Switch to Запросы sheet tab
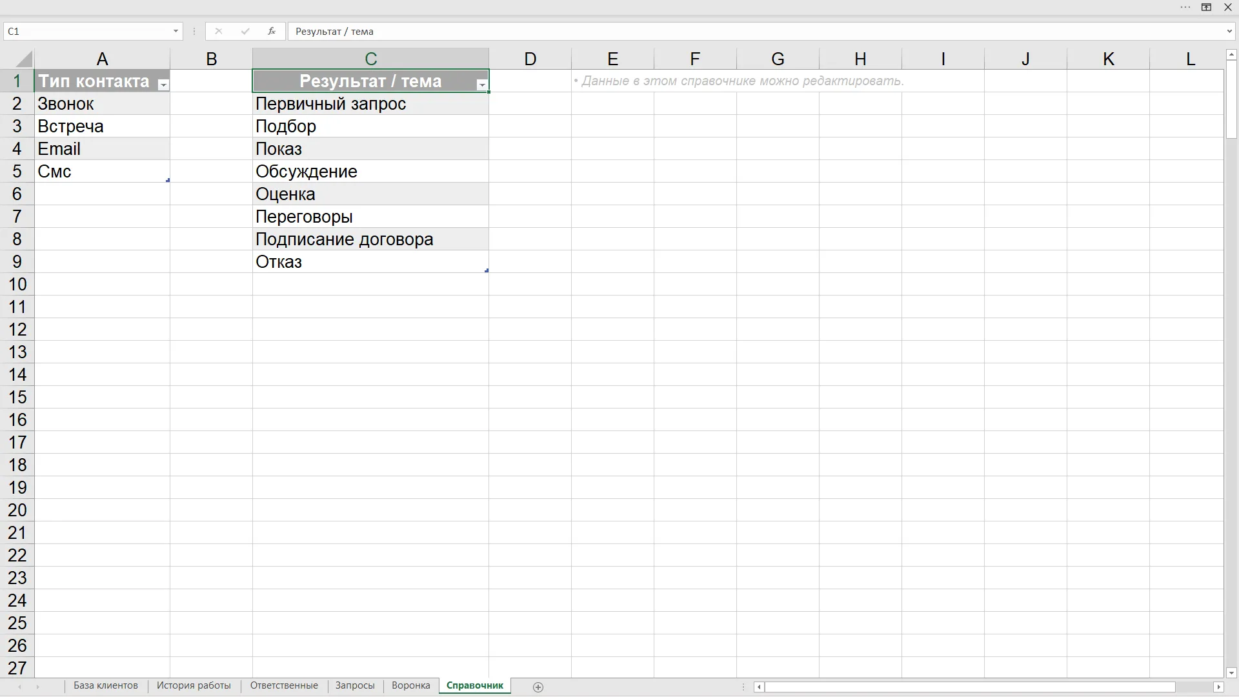This screenshot has width=1239, height=697. tap(355, 685)
